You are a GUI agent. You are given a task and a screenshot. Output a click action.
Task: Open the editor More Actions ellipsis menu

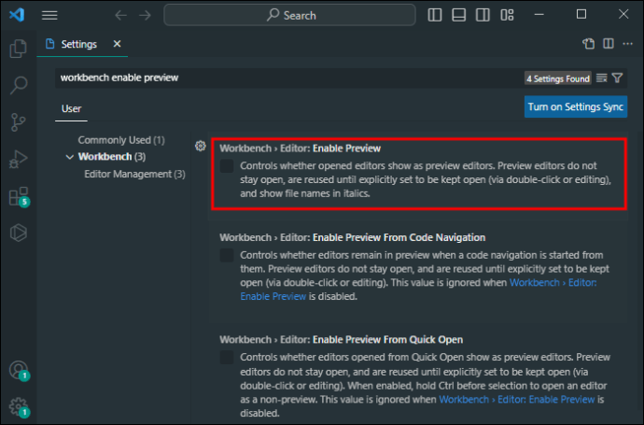tap(626, 44)
